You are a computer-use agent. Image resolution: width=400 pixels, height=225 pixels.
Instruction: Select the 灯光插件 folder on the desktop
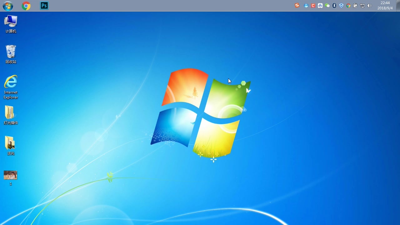tap(11, 115)
